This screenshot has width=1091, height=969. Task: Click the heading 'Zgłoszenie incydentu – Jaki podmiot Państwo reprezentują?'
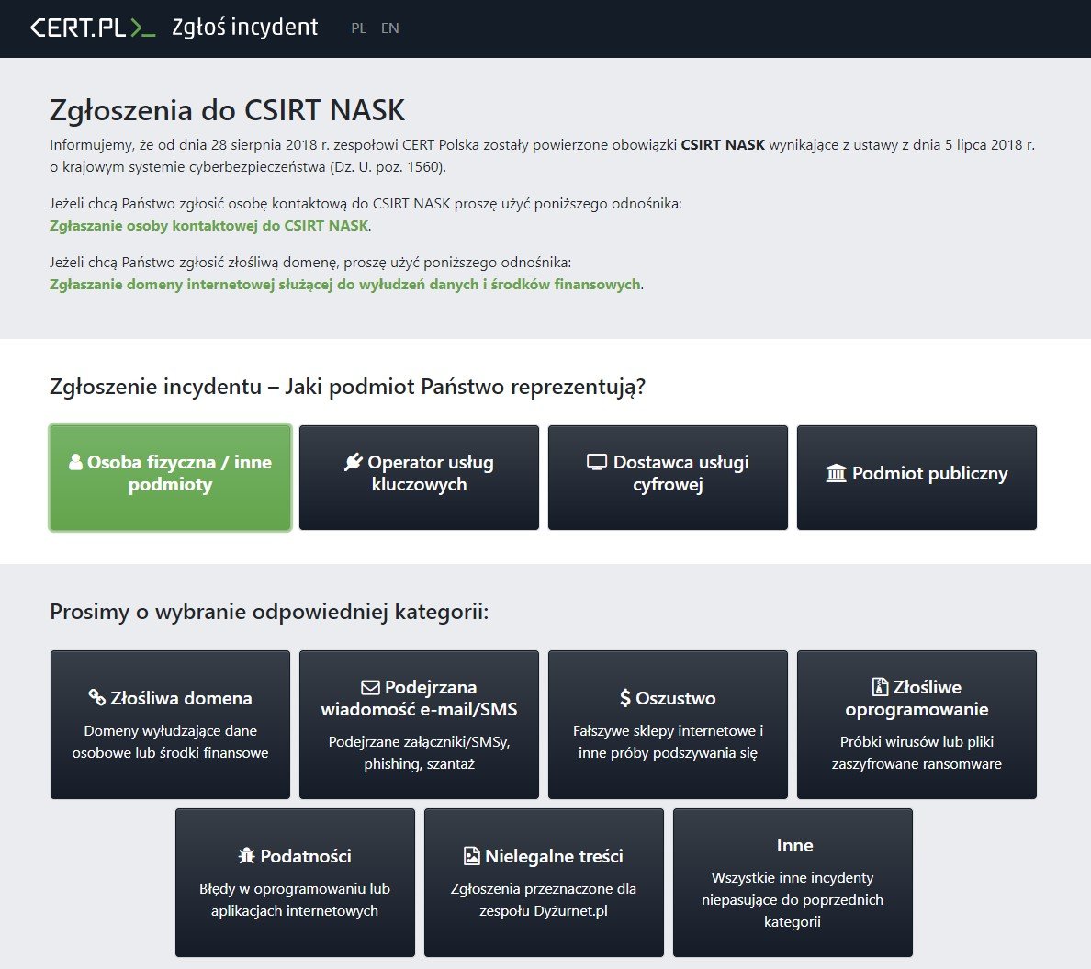tap(348, 387)
